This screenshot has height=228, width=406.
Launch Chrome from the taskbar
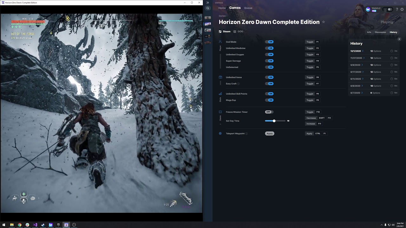tap(20, 225)
